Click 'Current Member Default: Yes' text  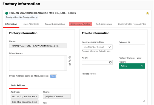(x=96, y=51)
